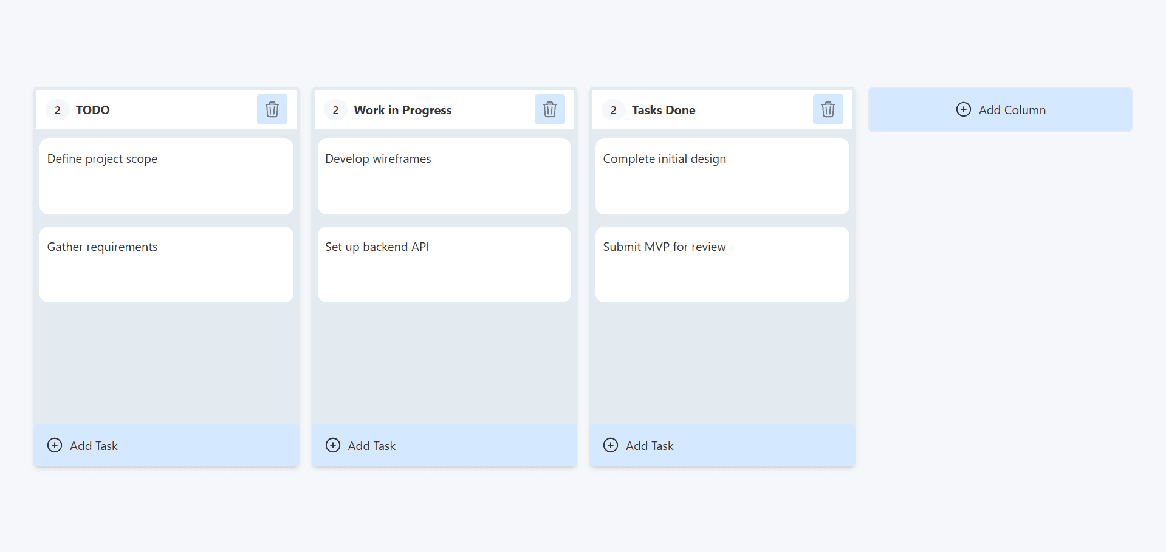Screen dimensions: 1166x552
Task: Click the plus icon in Work in Progress Add Task
Action: (x=332, y=445)
